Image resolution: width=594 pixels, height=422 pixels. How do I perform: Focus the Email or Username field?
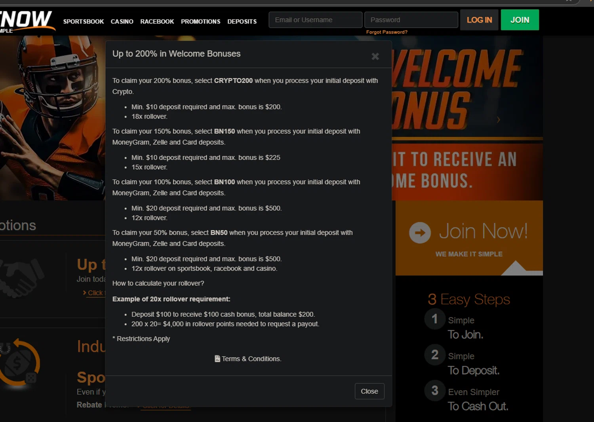[315, 20]
